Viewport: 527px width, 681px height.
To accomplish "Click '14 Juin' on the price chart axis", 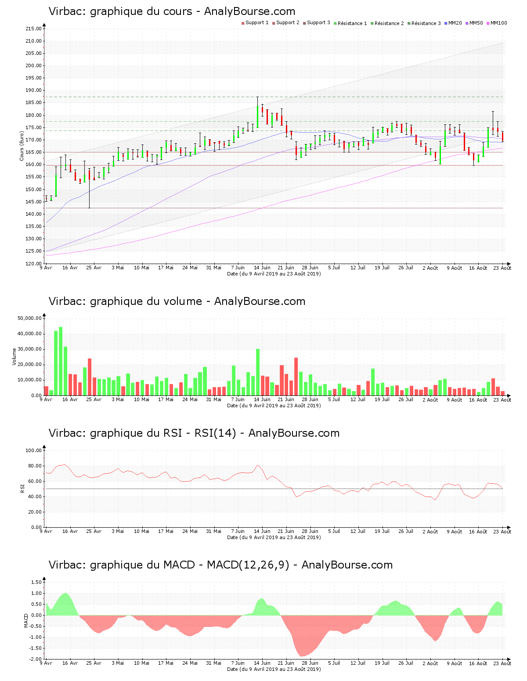I will click(x=262, y=268).
